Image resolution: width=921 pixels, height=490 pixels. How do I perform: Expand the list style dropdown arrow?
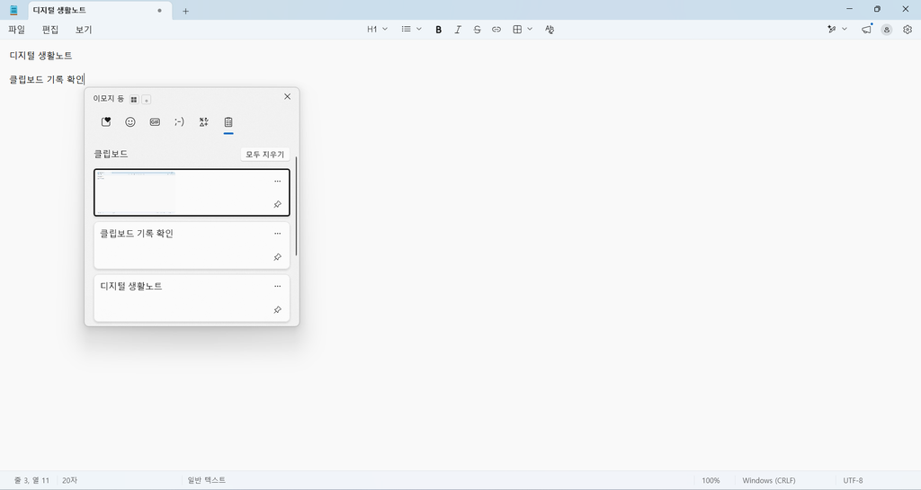pyautogui.click(x=419, y=29)
